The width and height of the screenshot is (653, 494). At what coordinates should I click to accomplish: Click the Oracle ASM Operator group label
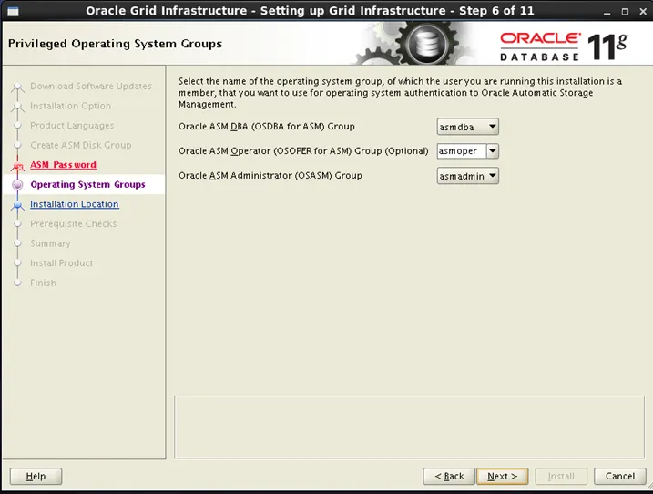click(x=303, y=151)
